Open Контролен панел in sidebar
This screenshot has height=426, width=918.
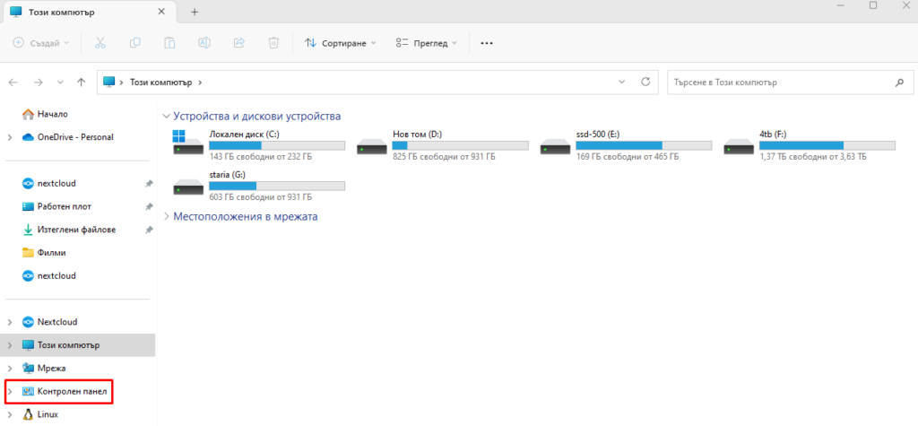click(65, 391)
